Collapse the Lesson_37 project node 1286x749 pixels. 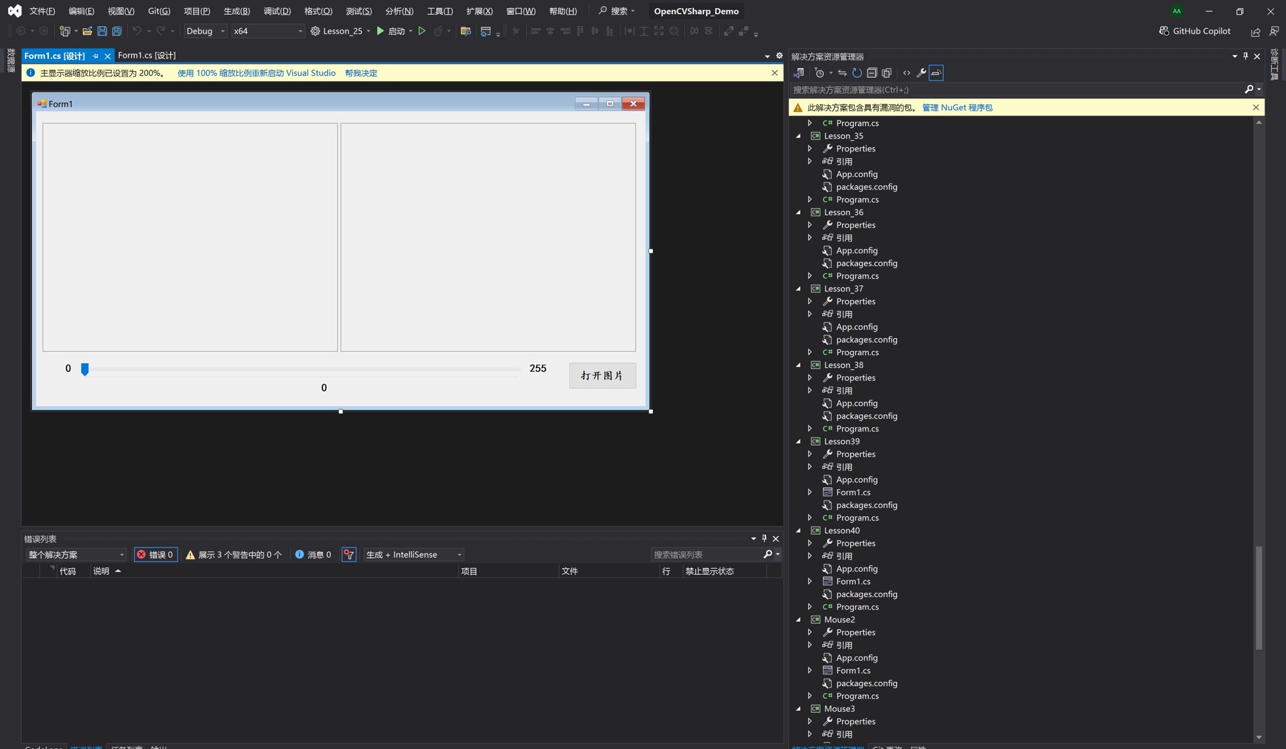pyautogui.click(x=798, y=289)
